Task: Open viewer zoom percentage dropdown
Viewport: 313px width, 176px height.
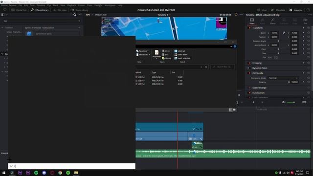Action: coord(89,15)
